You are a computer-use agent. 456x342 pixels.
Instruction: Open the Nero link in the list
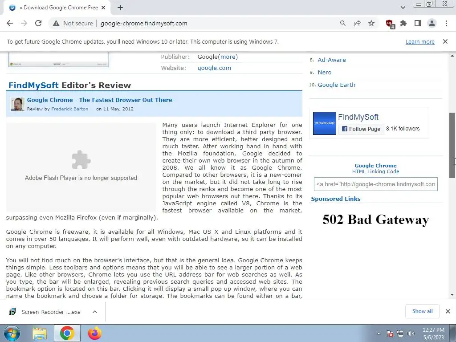tap(325, 73)
